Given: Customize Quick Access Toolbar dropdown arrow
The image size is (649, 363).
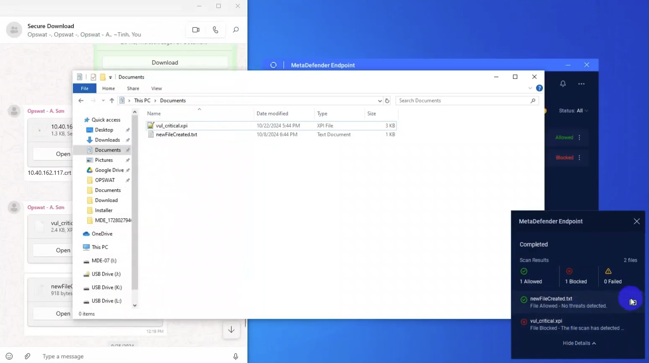Looking at the screenshot, I should [x=111, y=77].
